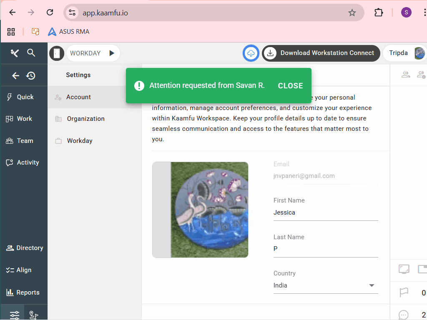Click the chat bubble comments icon
The image size is (427, 320).
tap(404, 315)
